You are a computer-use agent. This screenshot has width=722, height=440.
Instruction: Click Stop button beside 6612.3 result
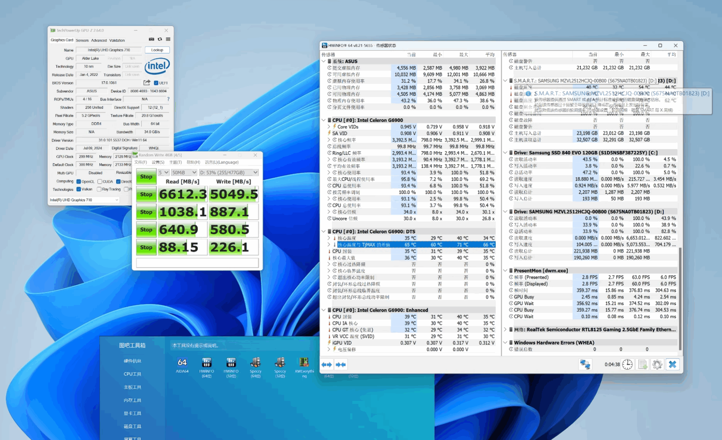point(146,194)
